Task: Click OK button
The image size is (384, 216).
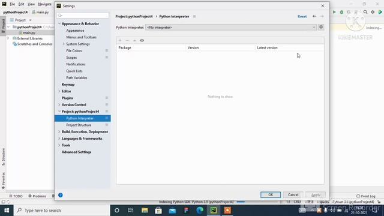Action: pos(271,194)
